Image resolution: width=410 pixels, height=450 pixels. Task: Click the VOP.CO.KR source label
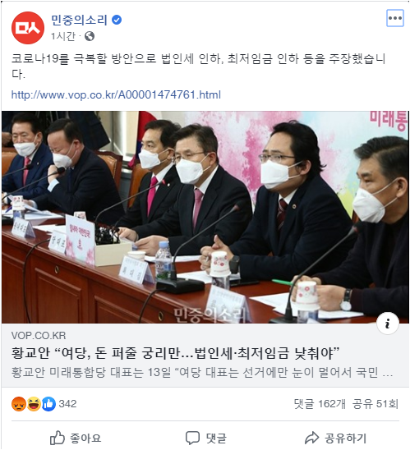point(39,336)
